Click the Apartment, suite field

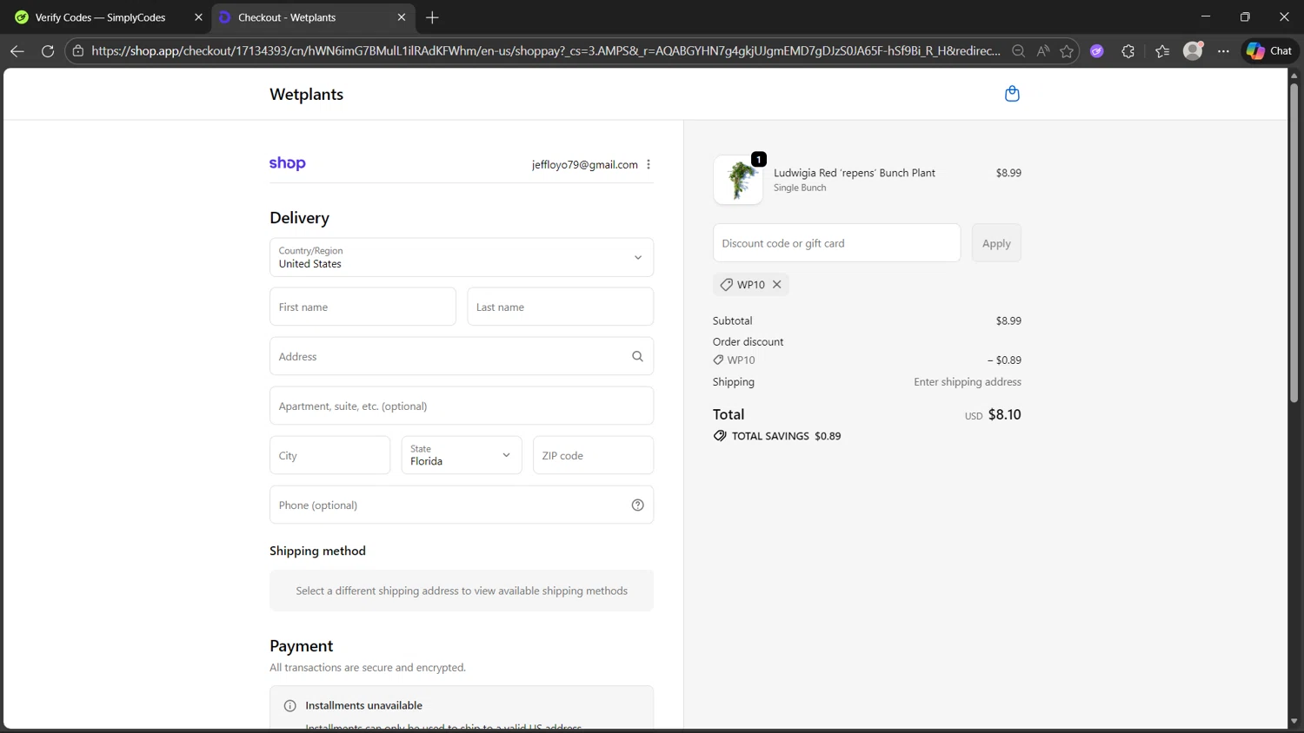(462, 406)
